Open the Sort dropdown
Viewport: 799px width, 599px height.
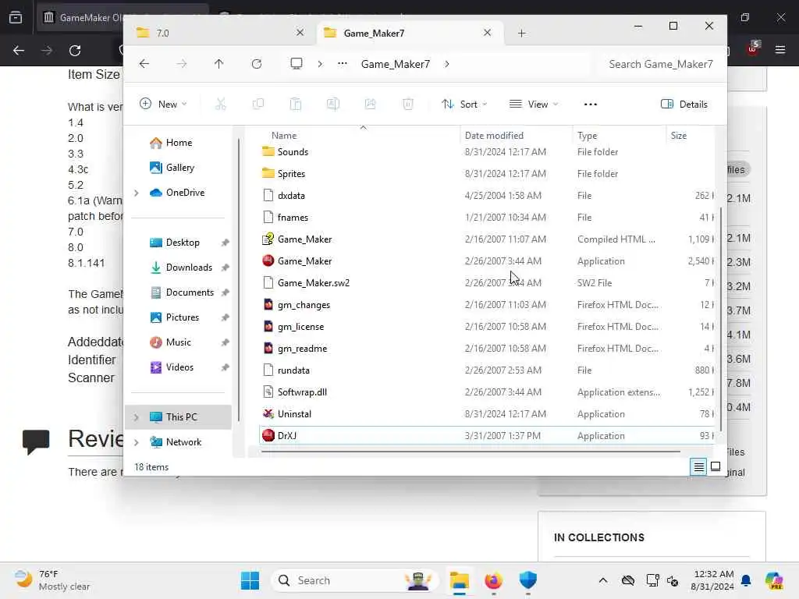(464, 105)
